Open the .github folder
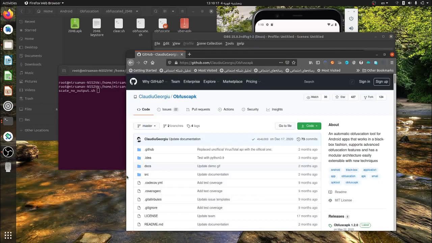Viewport: 432px width, 243px height. coord(149,150)
